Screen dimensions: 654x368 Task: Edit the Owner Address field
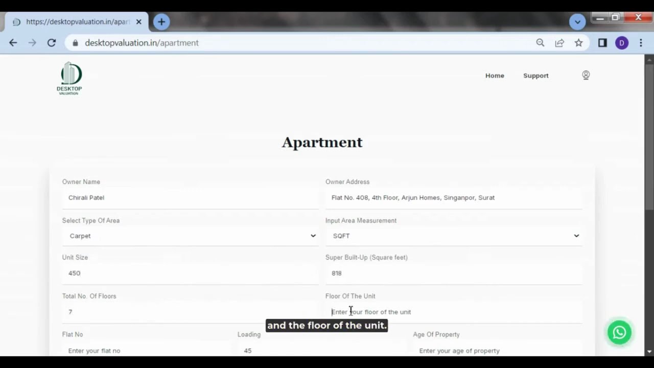[x=454, y=198]
